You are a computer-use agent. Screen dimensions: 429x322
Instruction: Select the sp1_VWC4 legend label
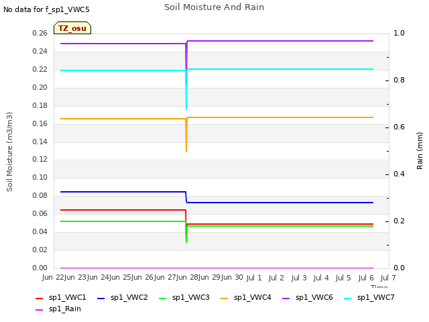(x=252, y=298)
